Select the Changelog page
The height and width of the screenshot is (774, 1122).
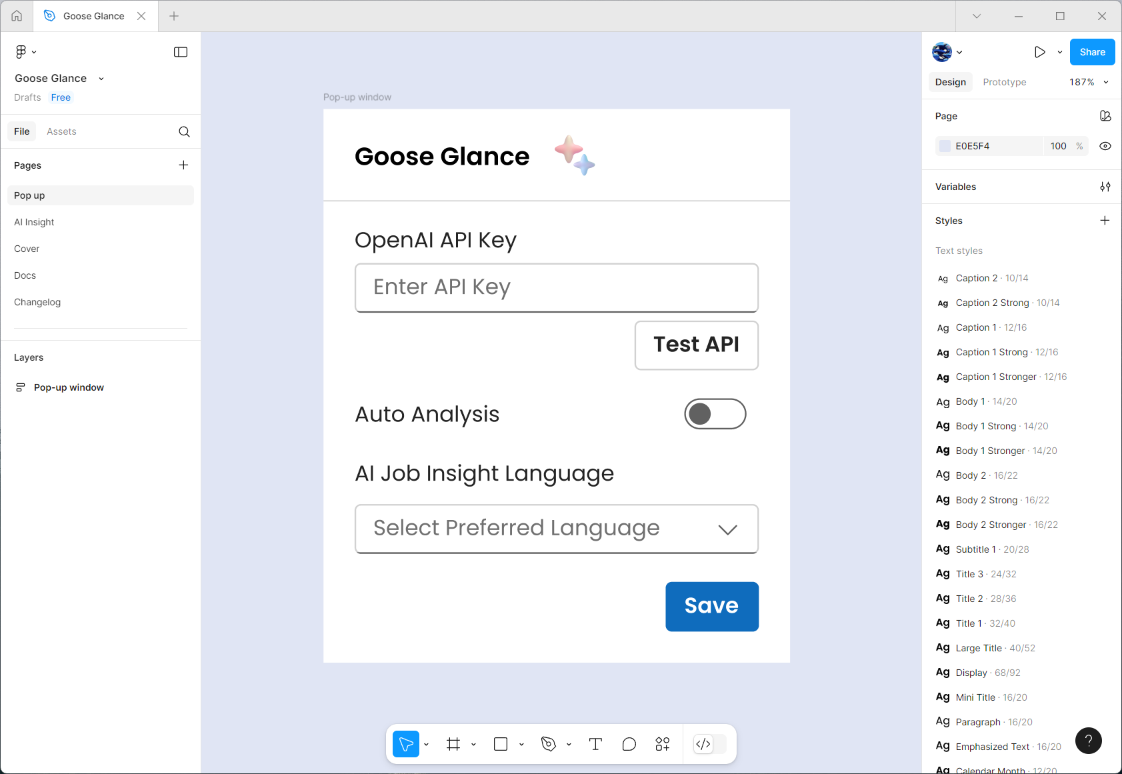(x=101, y=302)
